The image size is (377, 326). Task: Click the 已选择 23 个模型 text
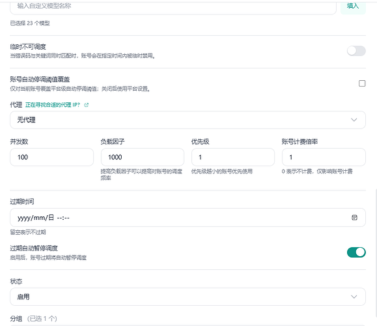coord(30,23)
